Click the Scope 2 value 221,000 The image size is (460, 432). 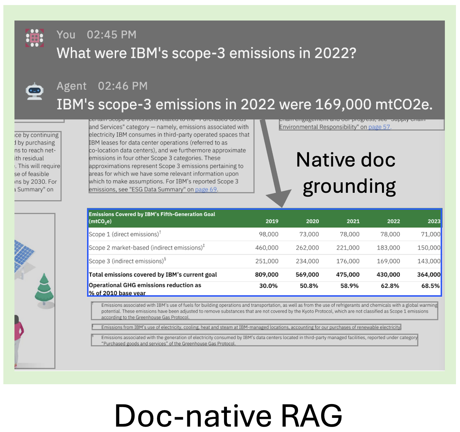coord(348,248)
